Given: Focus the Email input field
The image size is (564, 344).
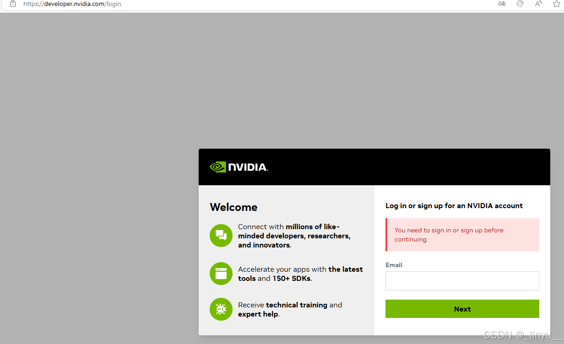Looking at the screenshot, I should [462, 281].
